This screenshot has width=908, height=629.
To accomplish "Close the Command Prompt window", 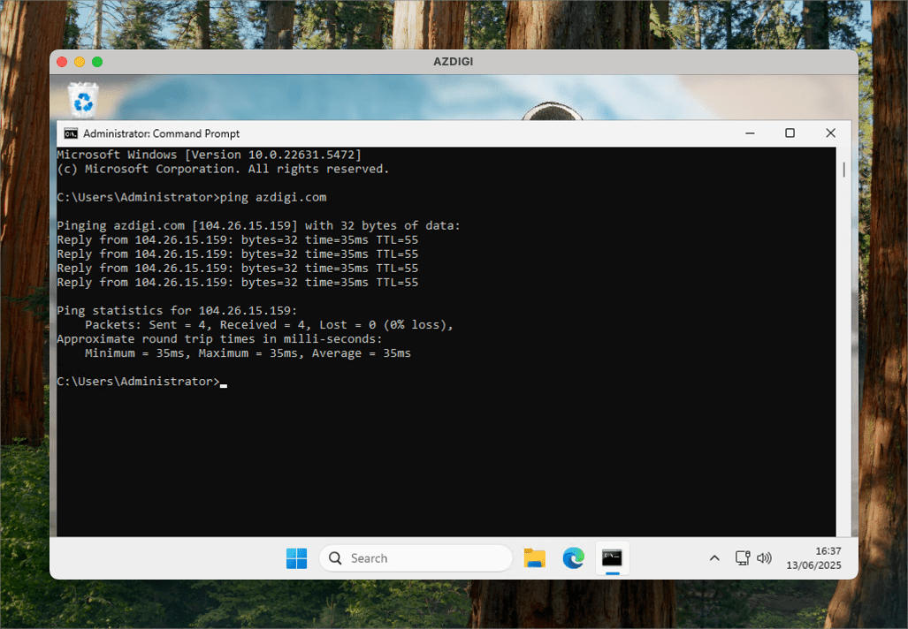I will [830, 133].
